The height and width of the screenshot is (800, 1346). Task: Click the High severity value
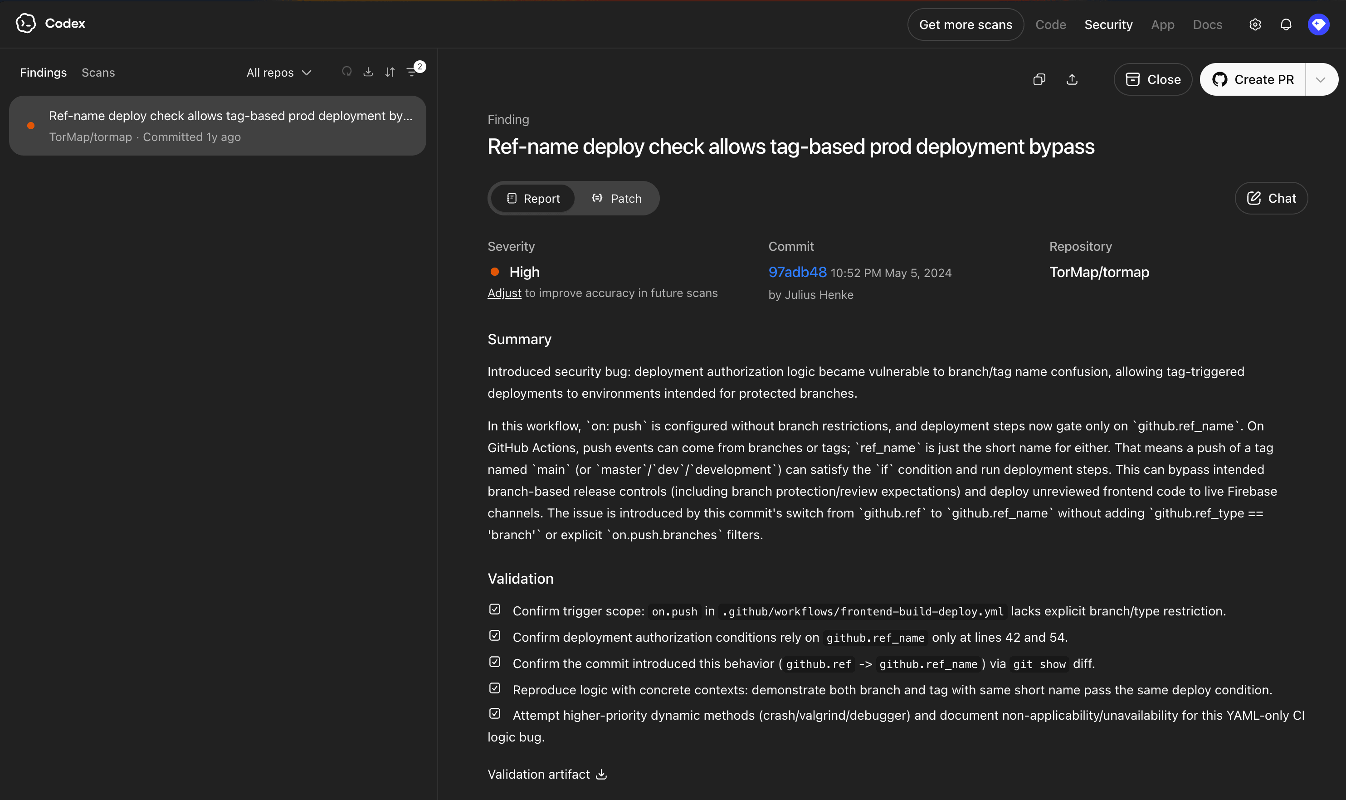coord(524,272)
